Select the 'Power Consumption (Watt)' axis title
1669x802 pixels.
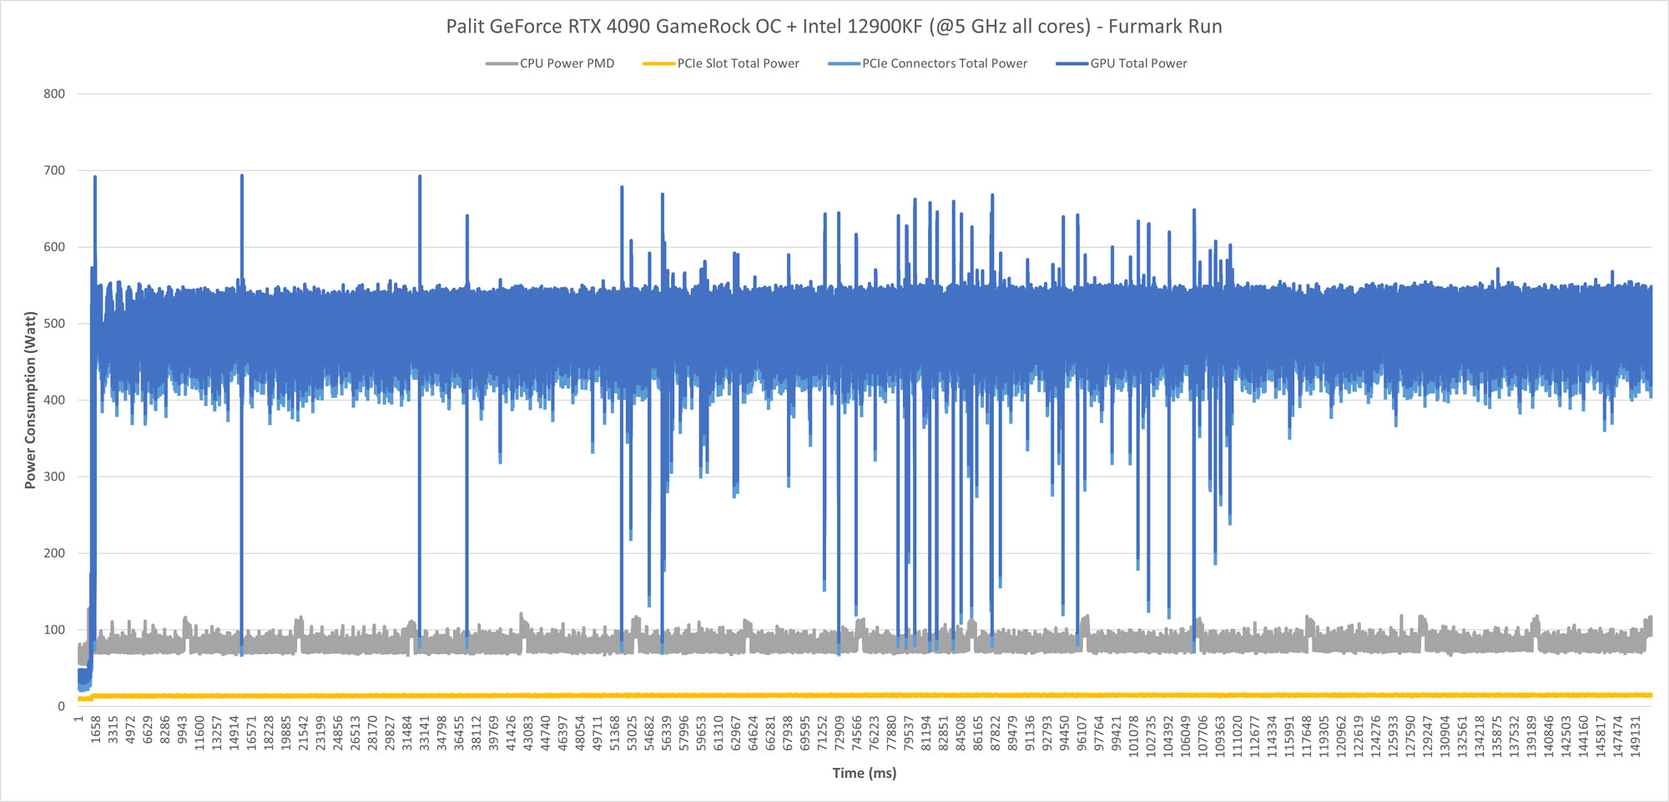(x=30, y=400)
